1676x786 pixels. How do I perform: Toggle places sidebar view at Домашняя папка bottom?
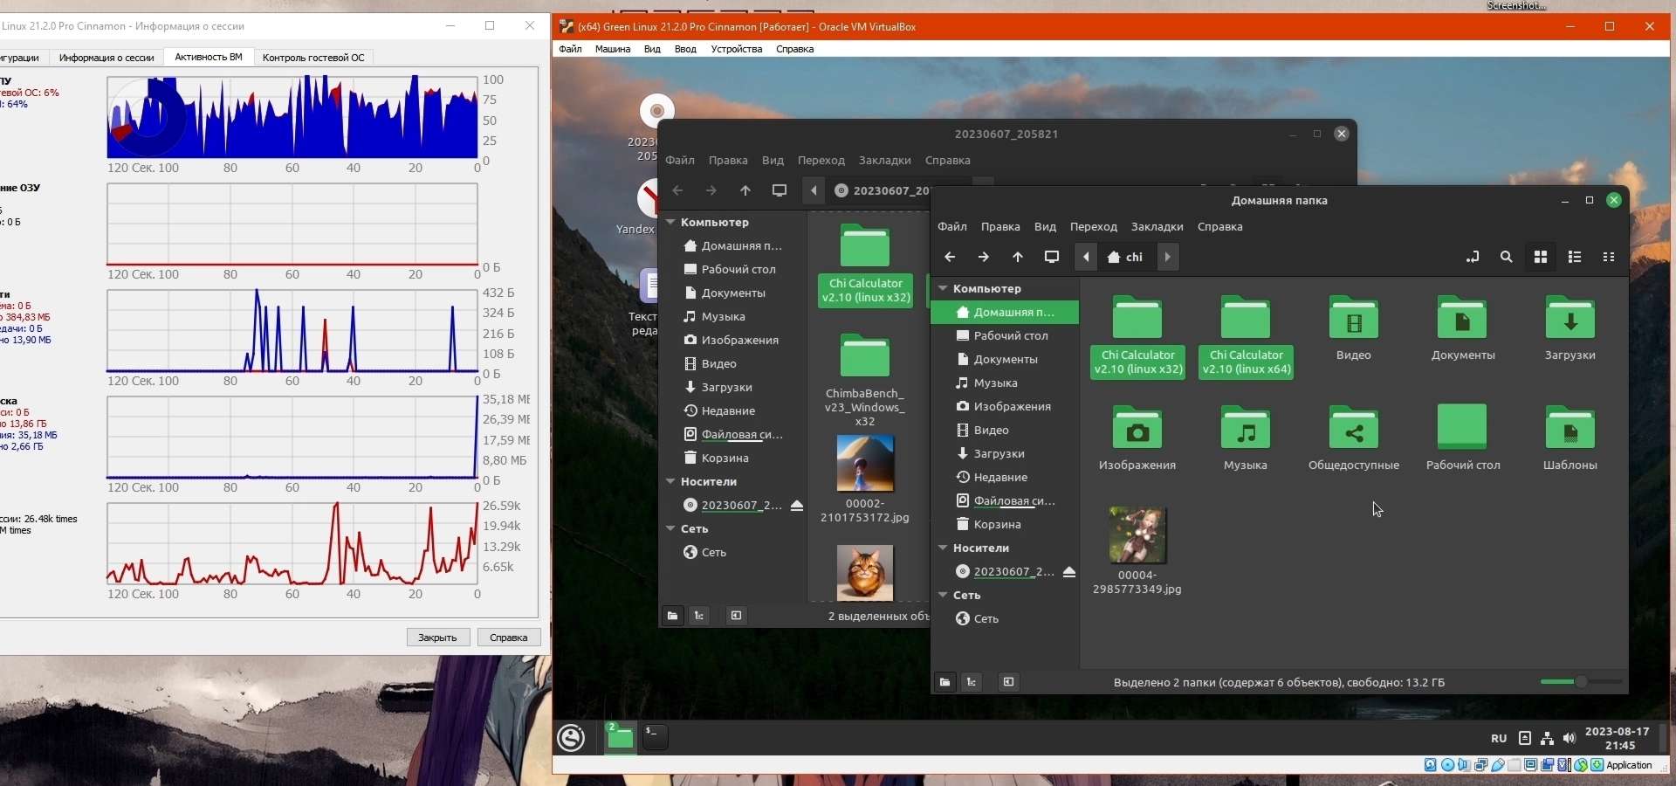coord(944,682)
